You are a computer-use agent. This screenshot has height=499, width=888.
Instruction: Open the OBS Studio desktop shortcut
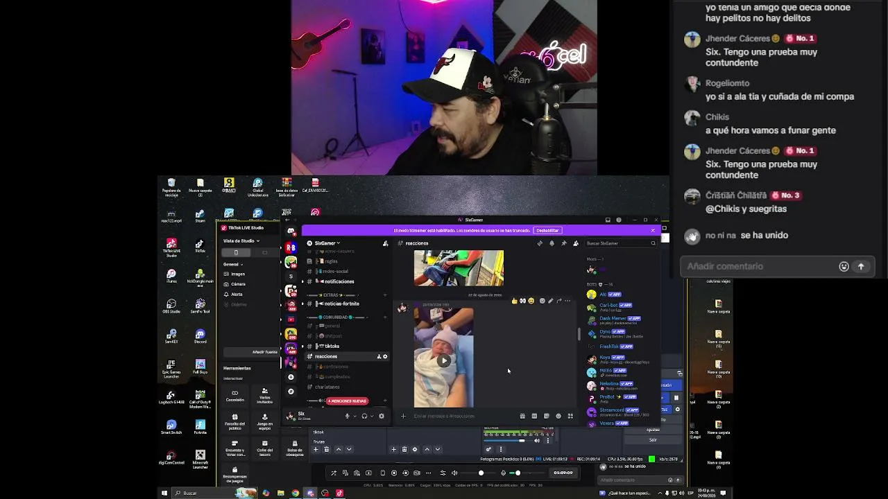pyautogui.click(x=171, y=306)
